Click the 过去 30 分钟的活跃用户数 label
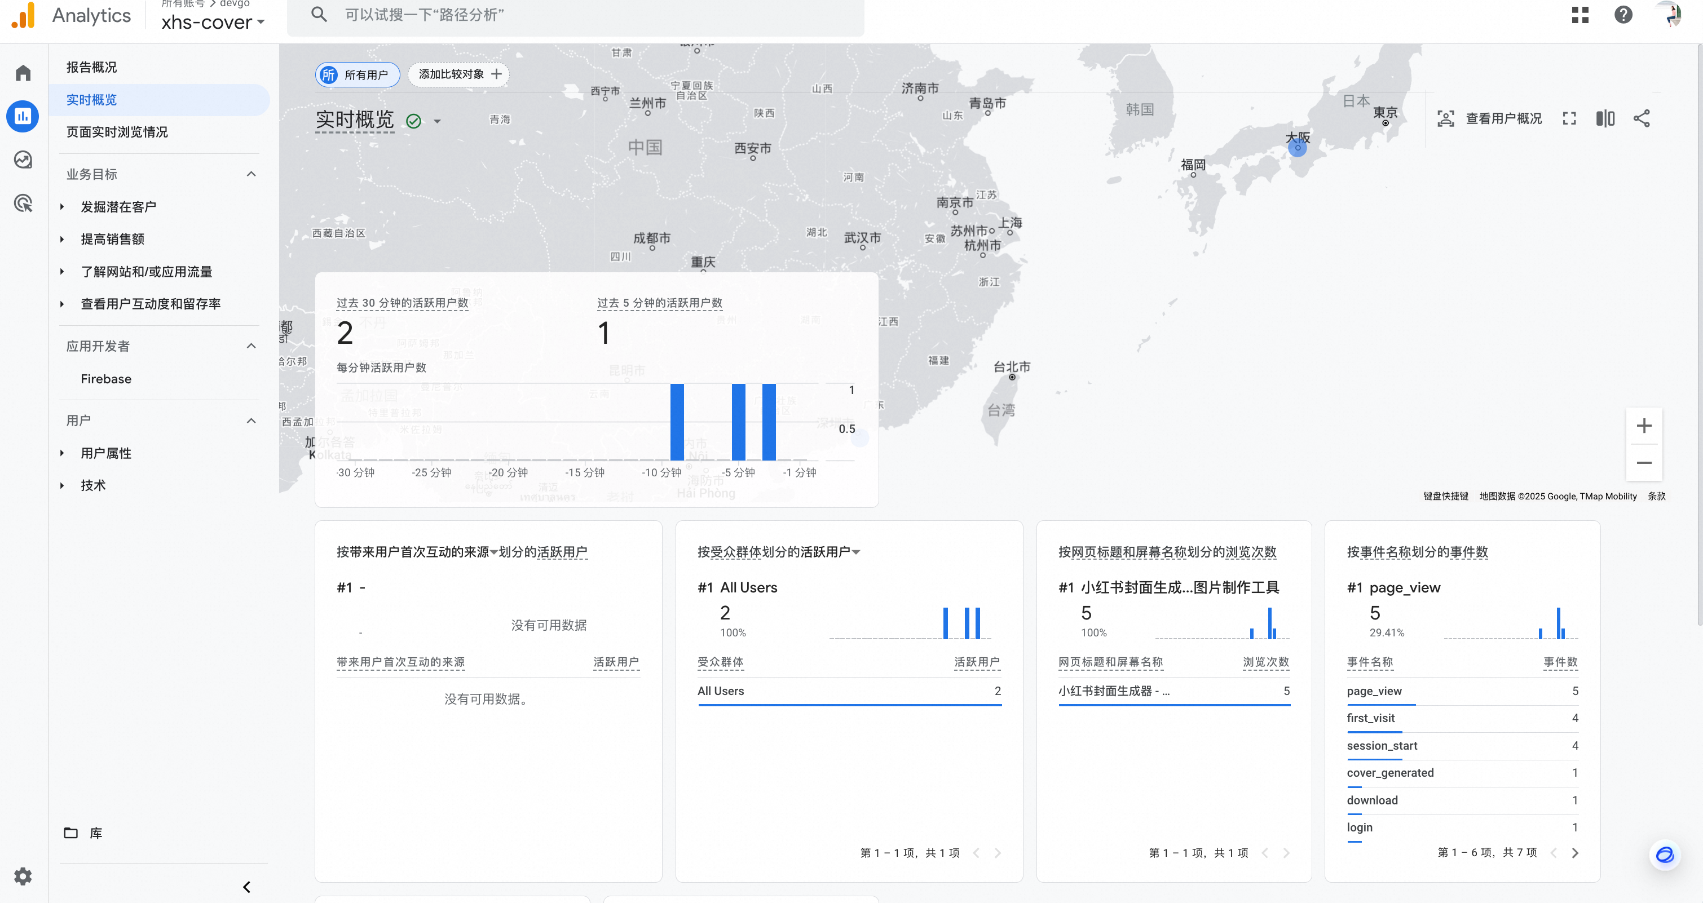Image resolution: width=1703 pixels, height=903 pixels. 402,303
